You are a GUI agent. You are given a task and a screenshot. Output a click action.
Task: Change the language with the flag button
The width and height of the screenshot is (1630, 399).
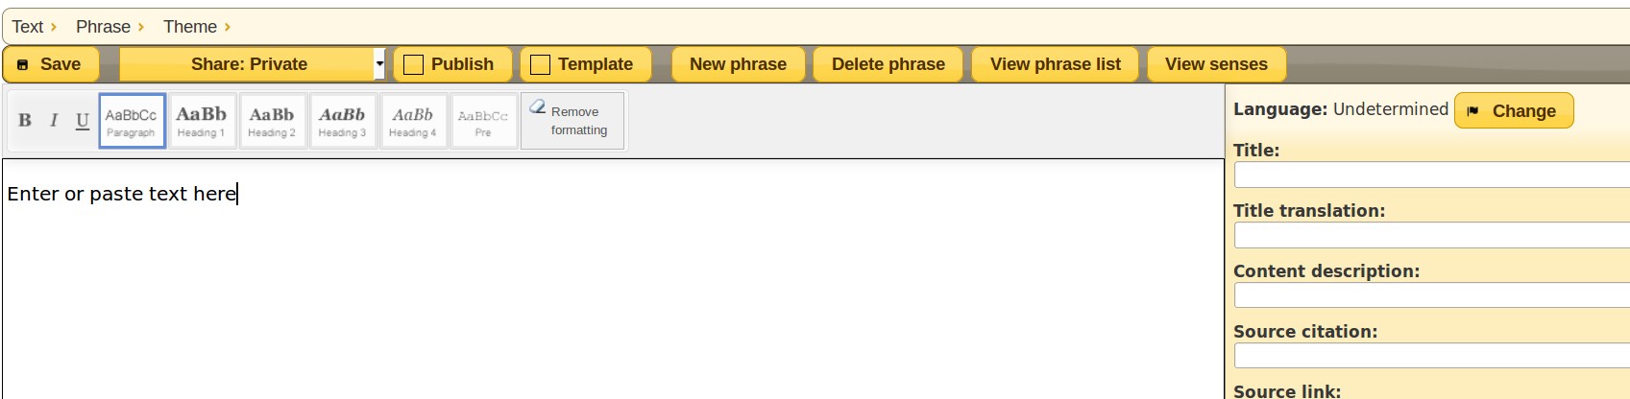(1514, 110)
